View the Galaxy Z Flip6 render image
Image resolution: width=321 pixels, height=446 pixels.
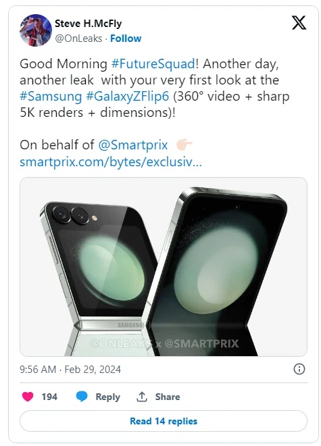[164, 266]
